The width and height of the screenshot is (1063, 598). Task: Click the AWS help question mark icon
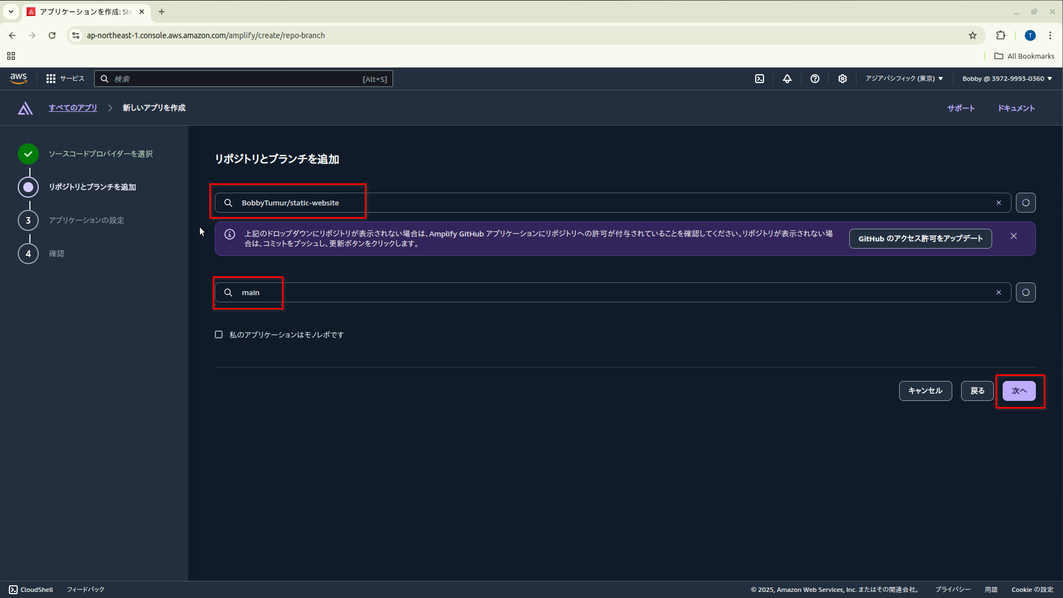coord(814,79)
